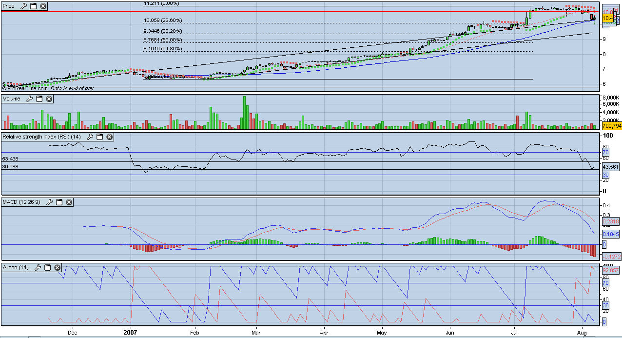Viewport: 622px width, 338px height.
Task: Click the Aroon 70 level tag
Action: 605,283
